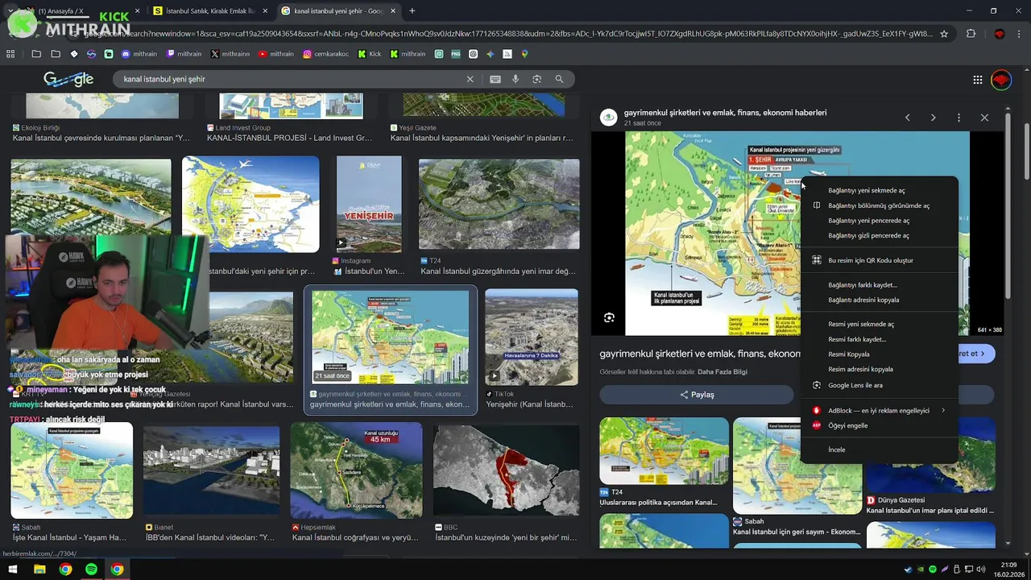Click the Paylaş share button

click(697, 395)
